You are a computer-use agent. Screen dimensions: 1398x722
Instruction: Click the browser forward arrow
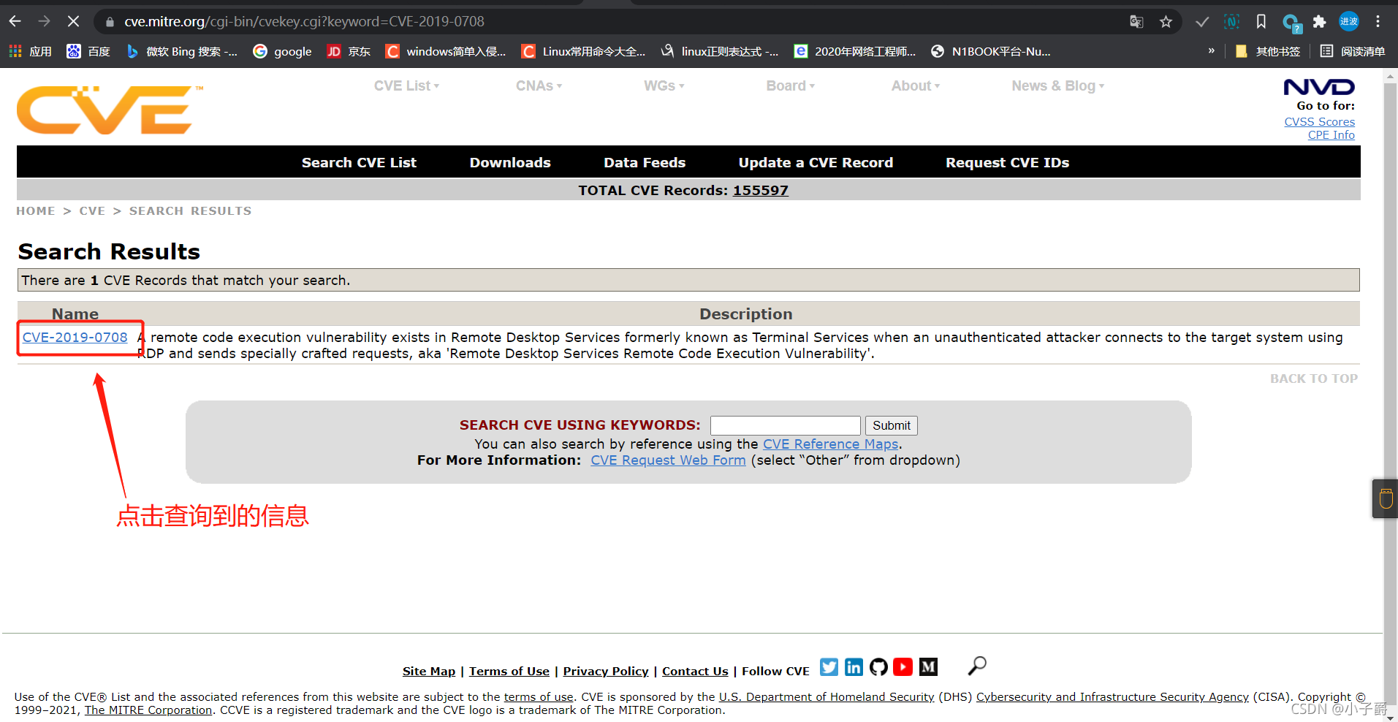coord(44,21)
